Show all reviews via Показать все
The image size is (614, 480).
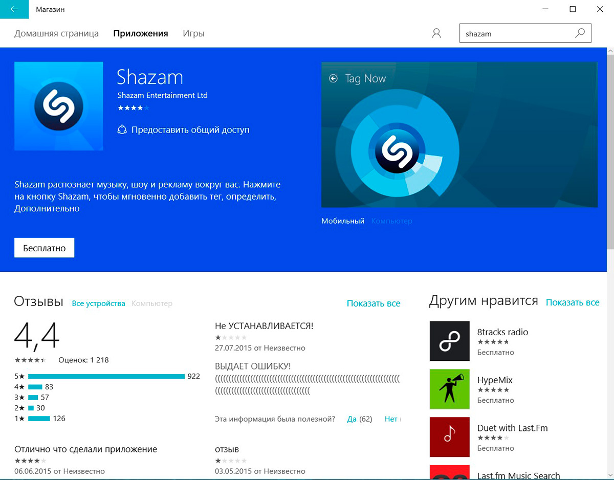tap(374, 303)
